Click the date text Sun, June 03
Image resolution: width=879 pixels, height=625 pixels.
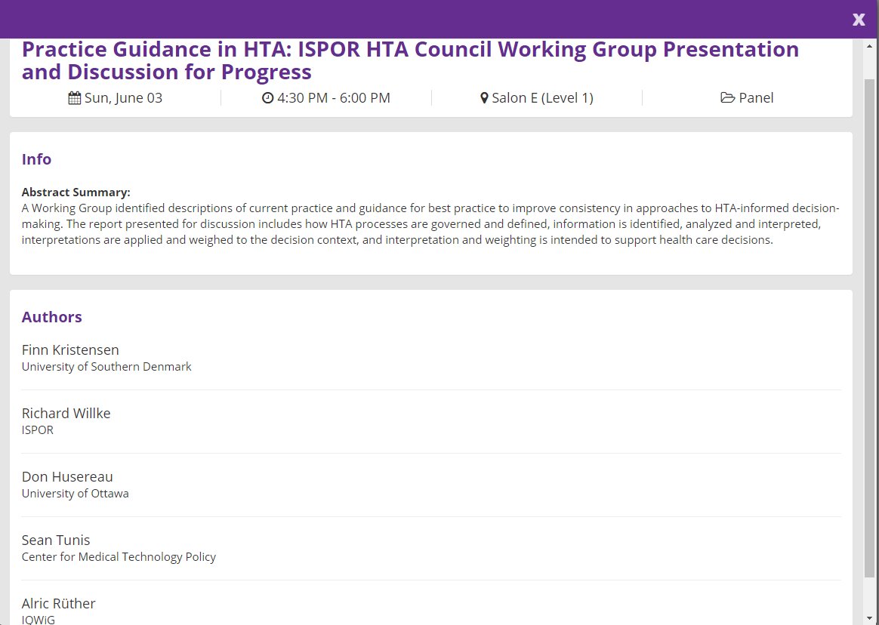tap(123, 98)
